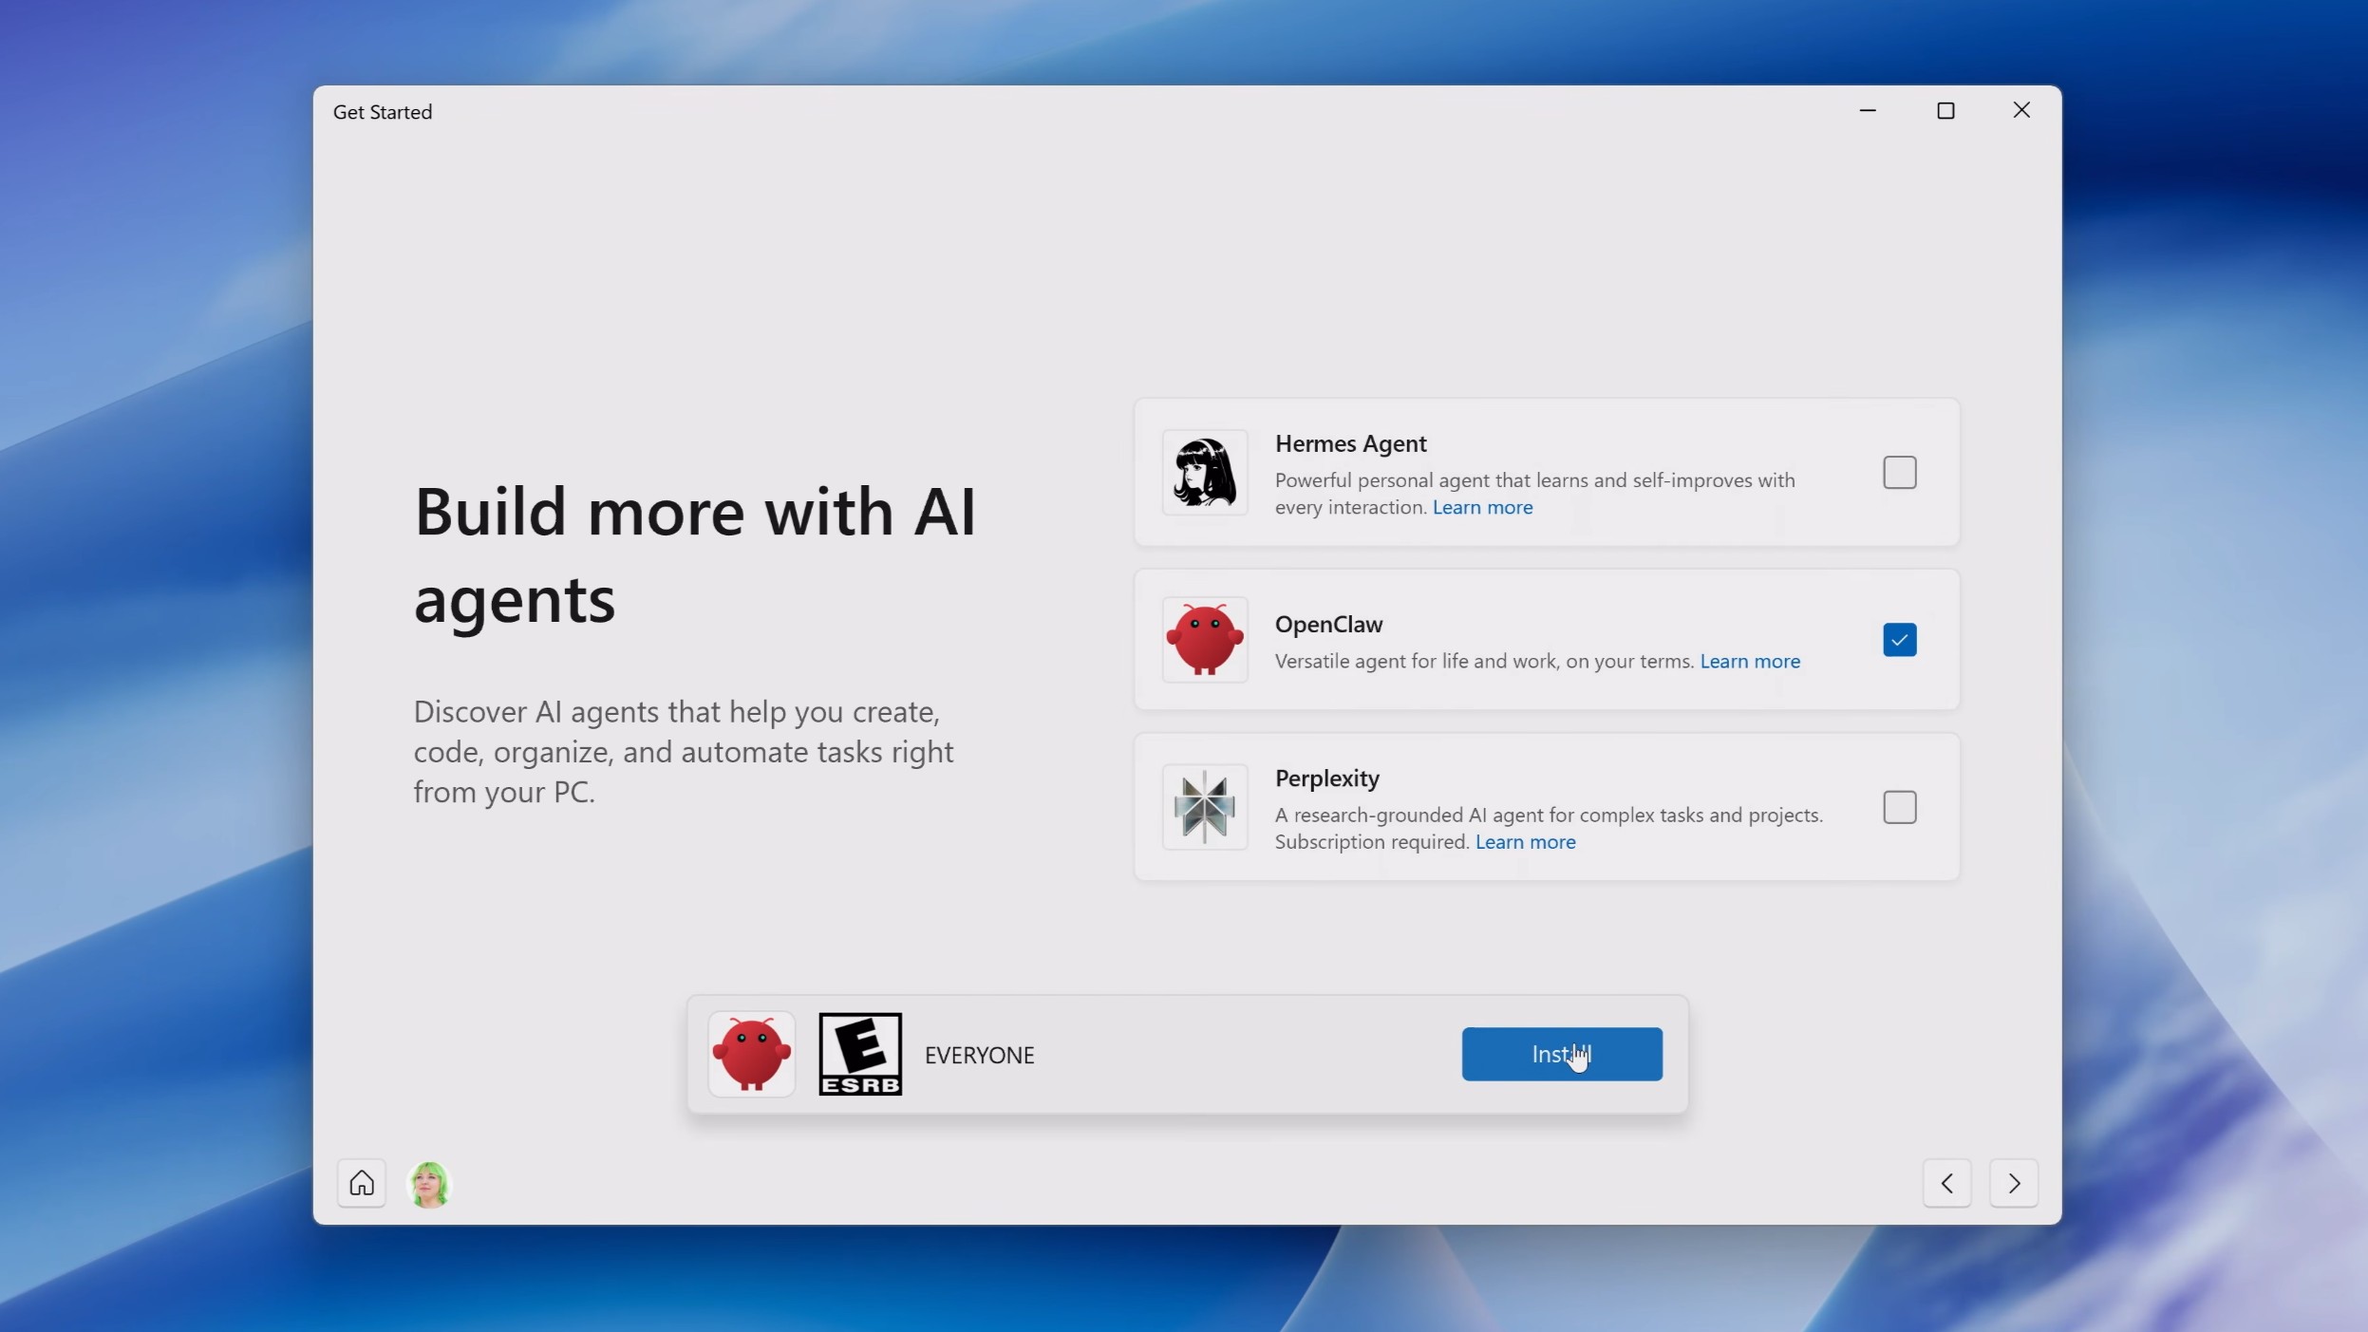Viewport: 2368px width, 1332px height.
Task: Check the Perplexity checkbox
Action: 1900,807
